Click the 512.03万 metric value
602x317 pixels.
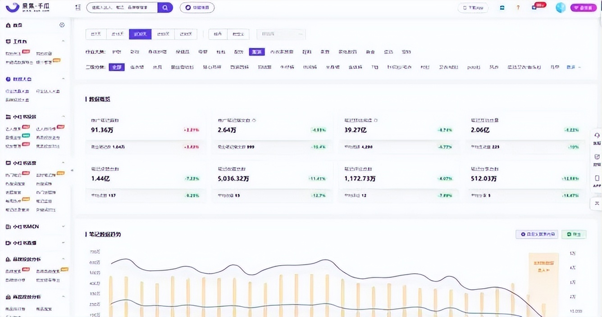pyautogui.click(x=484, y=179)
